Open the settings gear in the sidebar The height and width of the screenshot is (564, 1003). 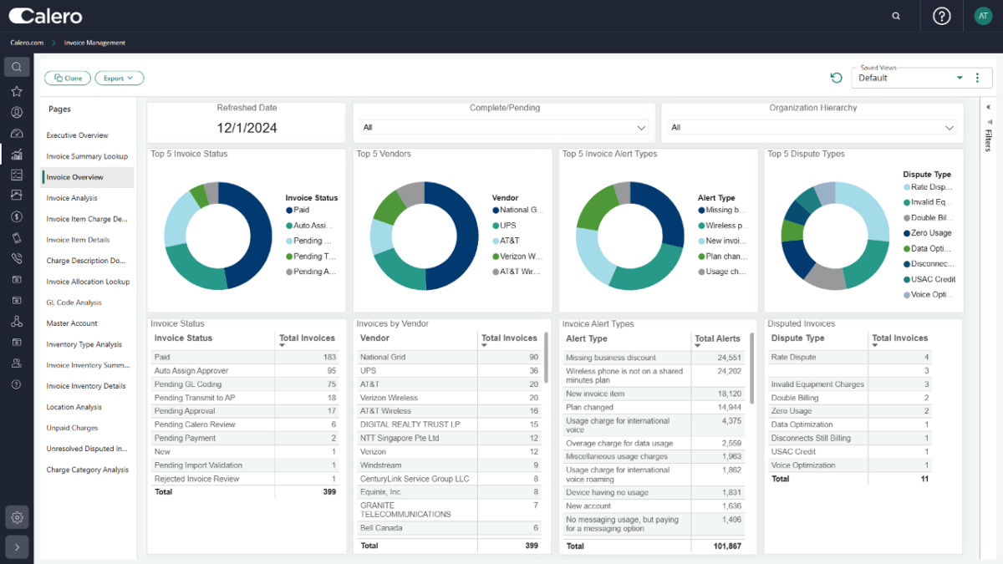coord(17,518)
